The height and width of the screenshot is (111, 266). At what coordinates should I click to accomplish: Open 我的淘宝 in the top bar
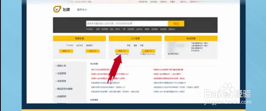[153, 2]
